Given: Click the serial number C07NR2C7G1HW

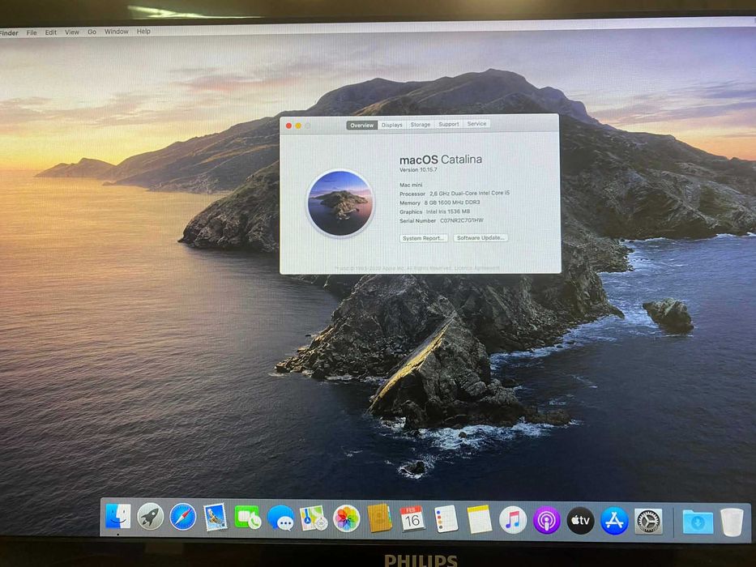Looking at the screenshot, I should (461, 220).
